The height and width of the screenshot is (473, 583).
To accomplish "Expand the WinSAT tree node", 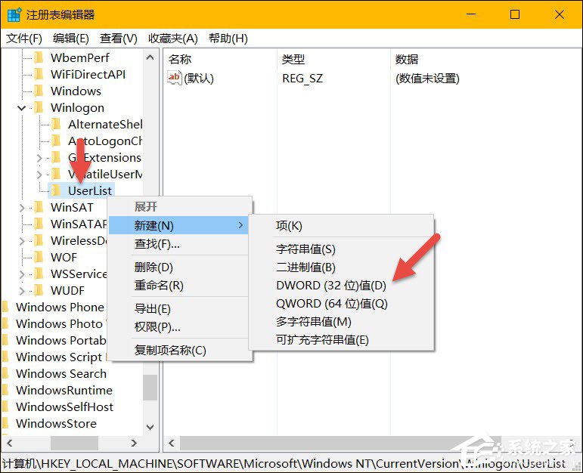I will click(x=22, y=208).
